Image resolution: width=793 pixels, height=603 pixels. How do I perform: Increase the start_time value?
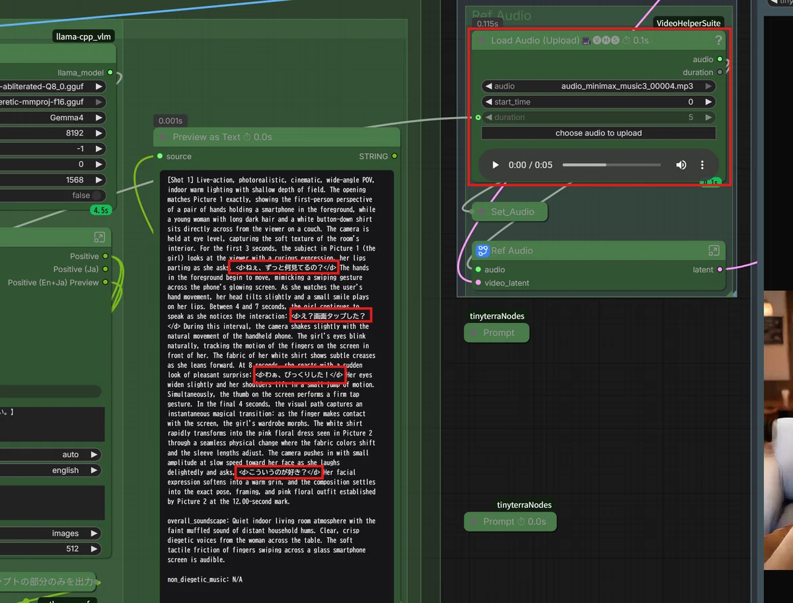point(708,102)
